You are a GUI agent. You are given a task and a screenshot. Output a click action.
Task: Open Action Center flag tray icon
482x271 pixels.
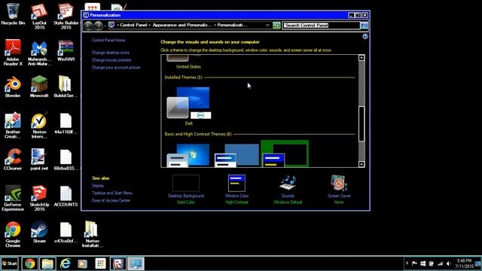[414, 263]
